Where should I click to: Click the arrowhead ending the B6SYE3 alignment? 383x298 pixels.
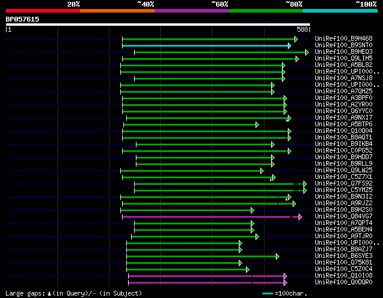click(278, 257)
